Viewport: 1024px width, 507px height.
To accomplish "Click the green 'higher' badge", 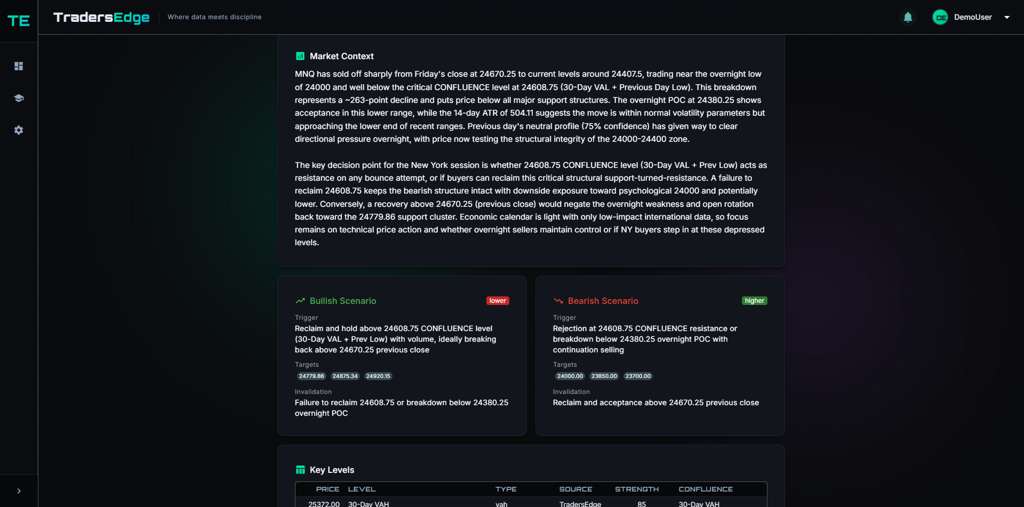I will click(x=754, y=301).
